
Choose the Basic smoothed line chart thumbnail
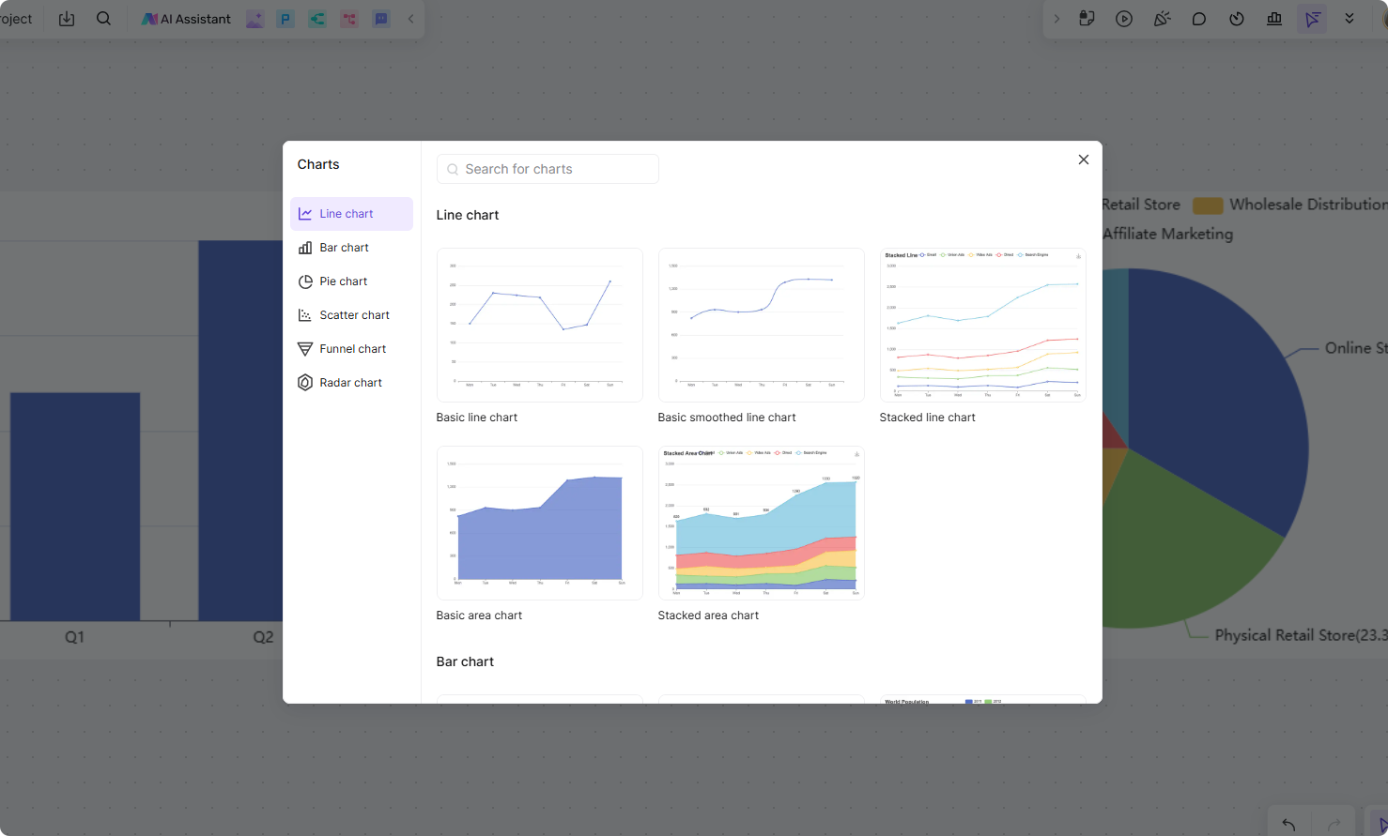(x=762, y=325)
